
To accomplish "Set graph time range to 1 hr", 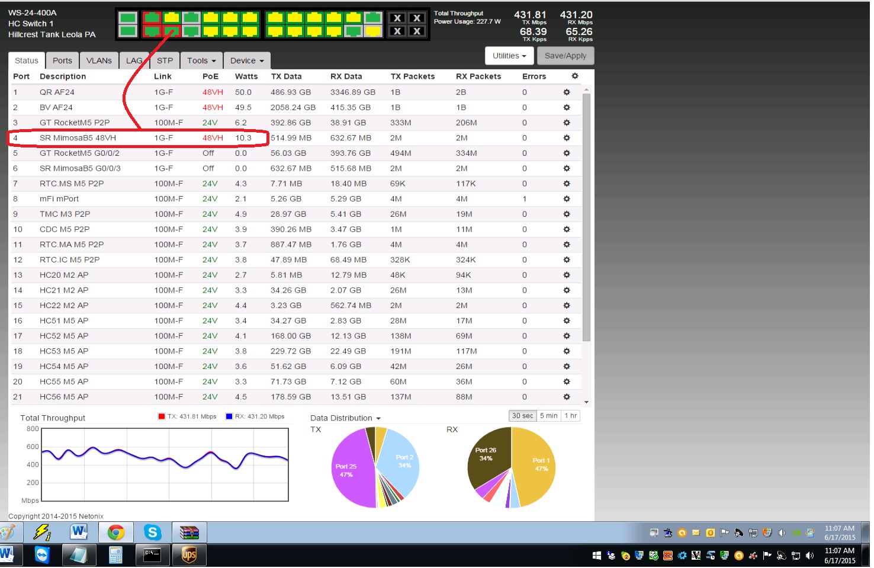I will click(x=570, y=416).
